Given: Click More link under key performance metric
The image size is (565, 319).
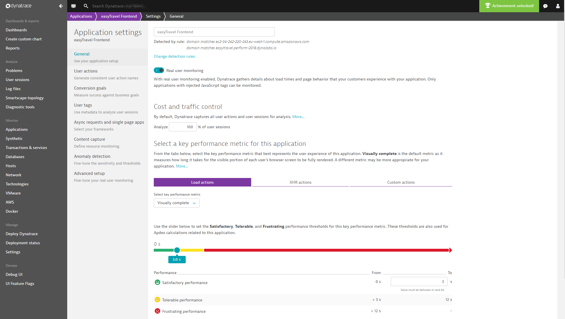Looking at the screenshot, I should [182, 166].
